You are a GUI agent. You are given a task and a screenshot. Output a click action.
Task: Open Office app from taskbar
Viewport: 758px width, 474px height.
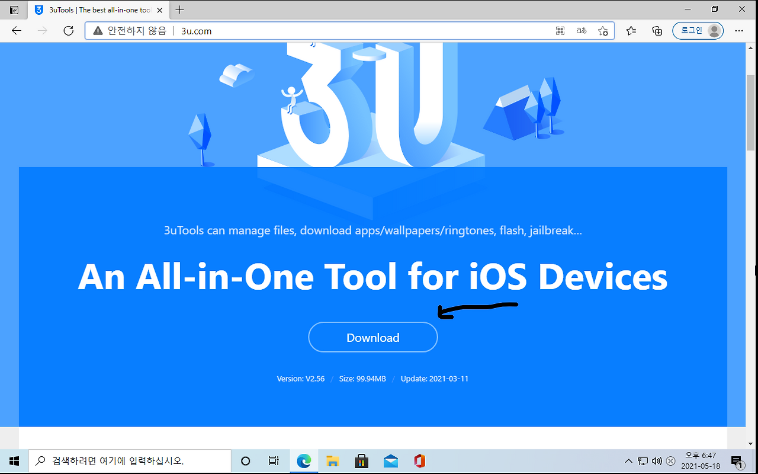[420, 461]
